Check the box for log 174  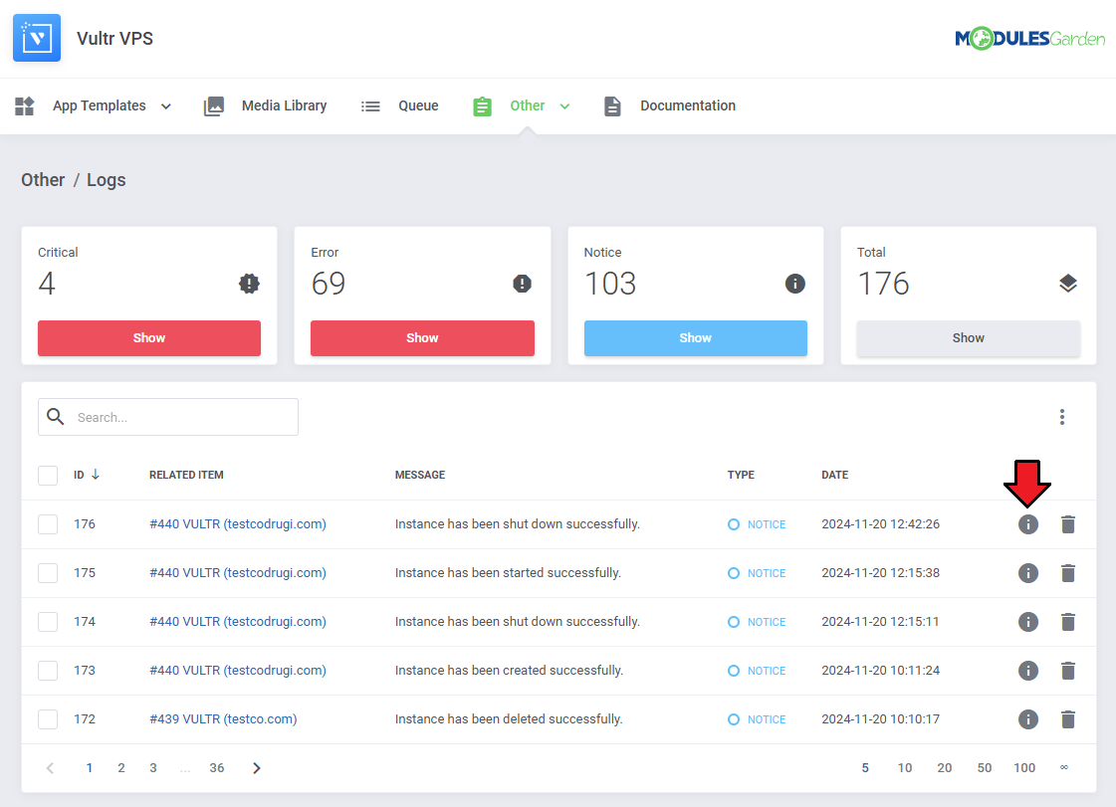point(48,622)
